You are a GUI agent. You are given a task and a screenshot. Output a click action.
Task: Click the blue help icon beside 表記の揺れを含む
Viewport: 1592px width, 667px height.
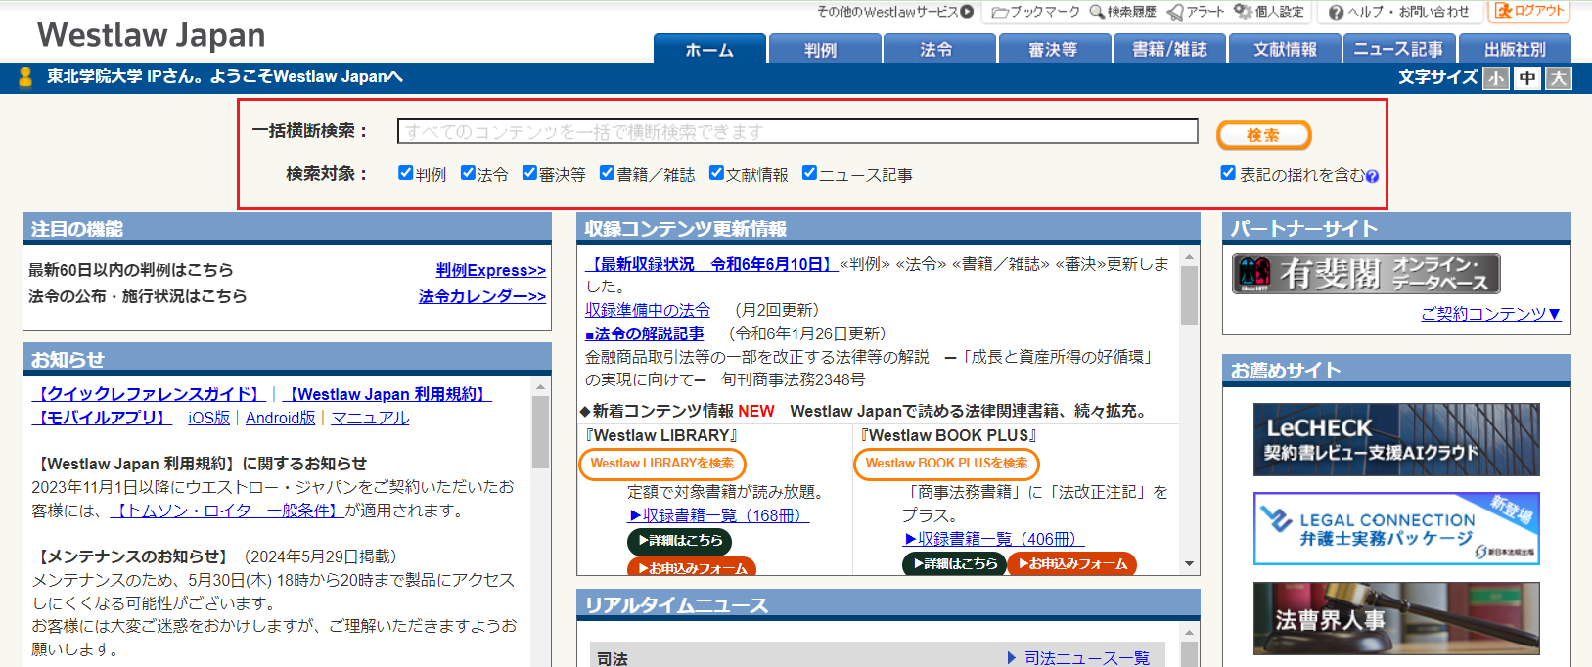1372,177
